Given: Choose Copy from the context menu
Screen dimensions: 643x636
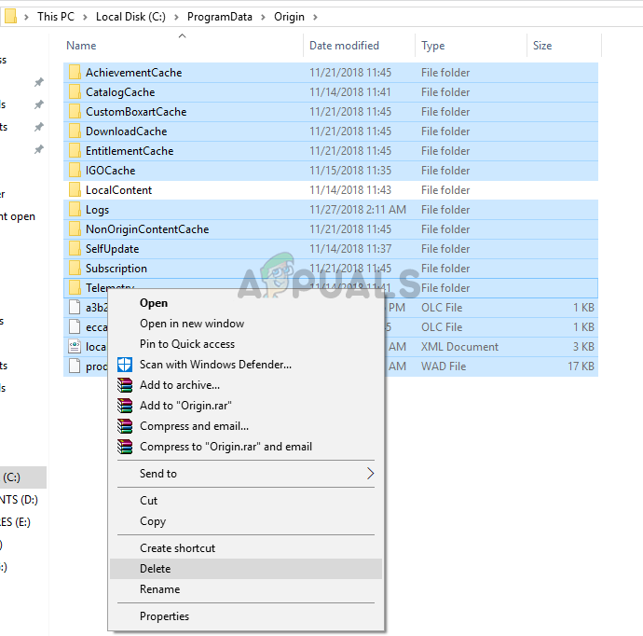Looking at the screenshot, I should (246, 521).
